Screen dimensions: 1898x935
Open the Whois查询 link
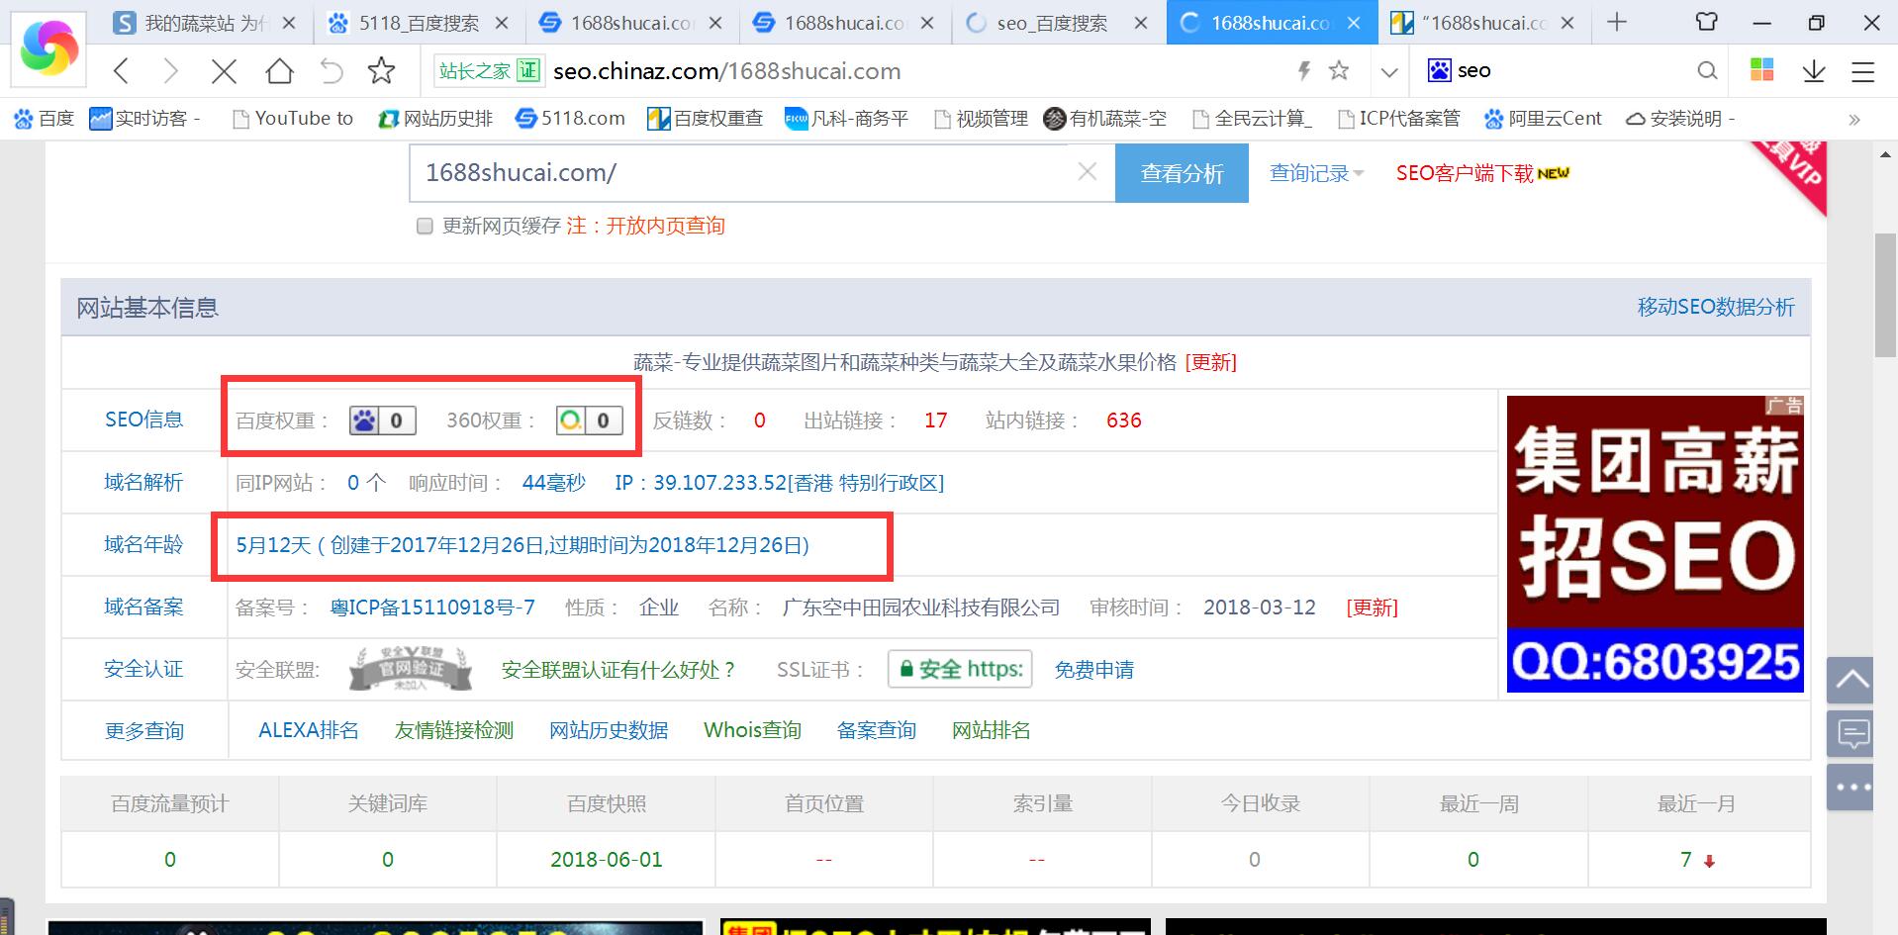point(752,730)
